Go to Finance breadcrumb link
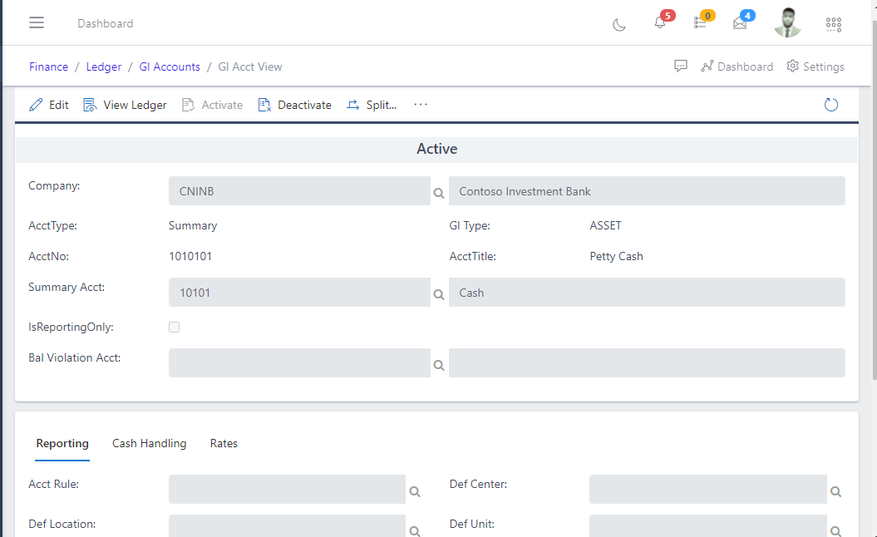 pos(49,67)
